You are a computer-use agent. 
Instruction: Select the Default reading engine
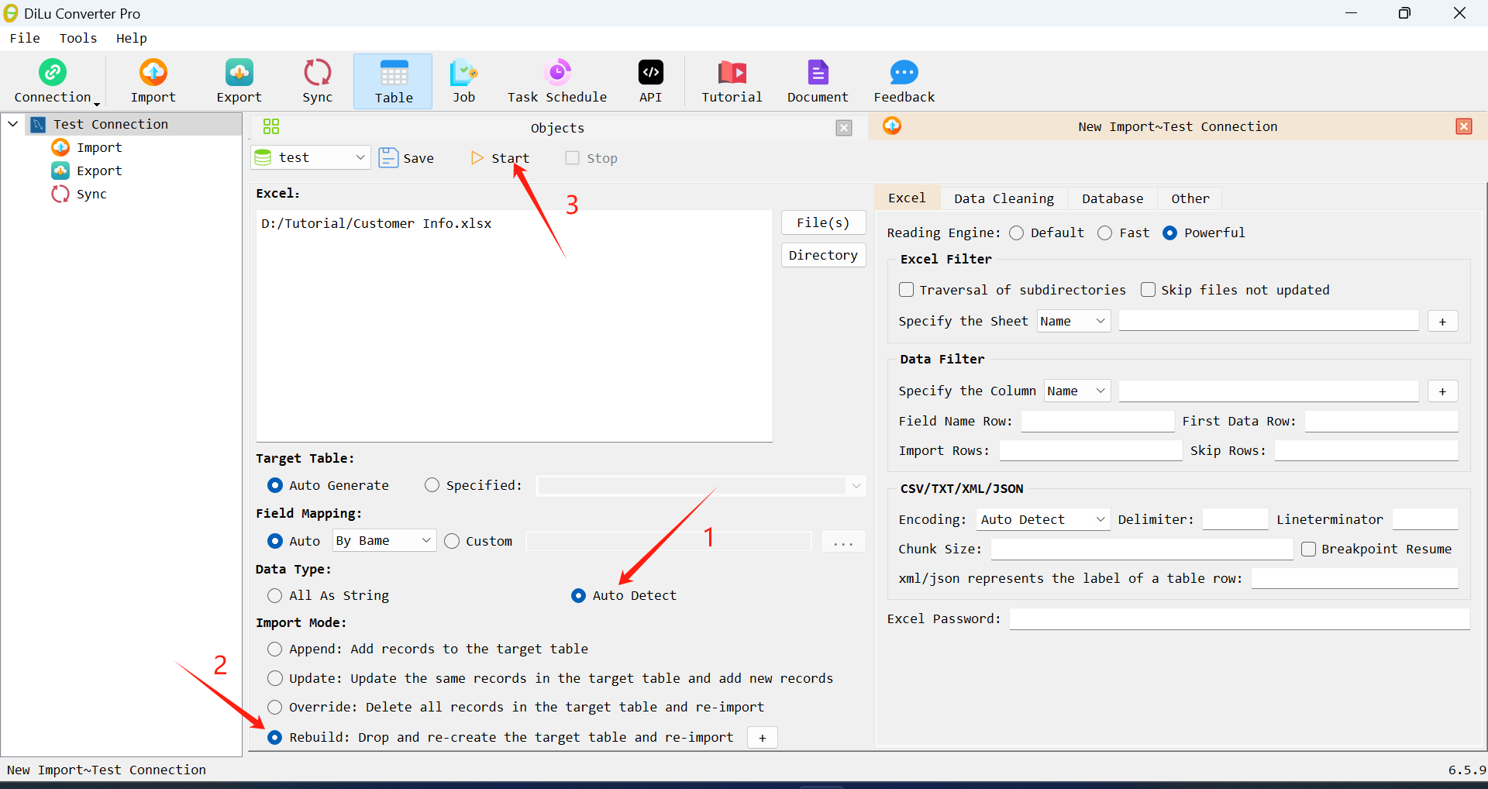(1016, 233)
